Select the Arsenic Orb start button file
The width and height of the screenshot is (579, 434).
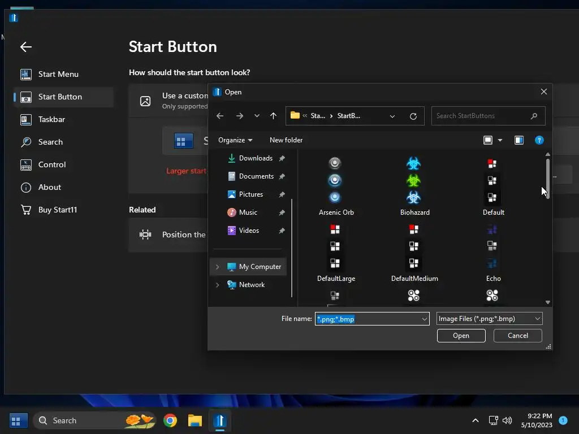pos(336,186)
